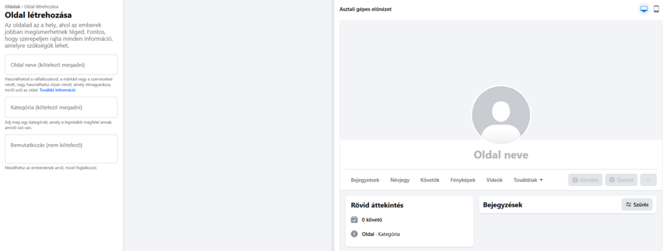Open the Követők tab
The width and height of the screenshot is (666, 251).
(x=430, y=180)
